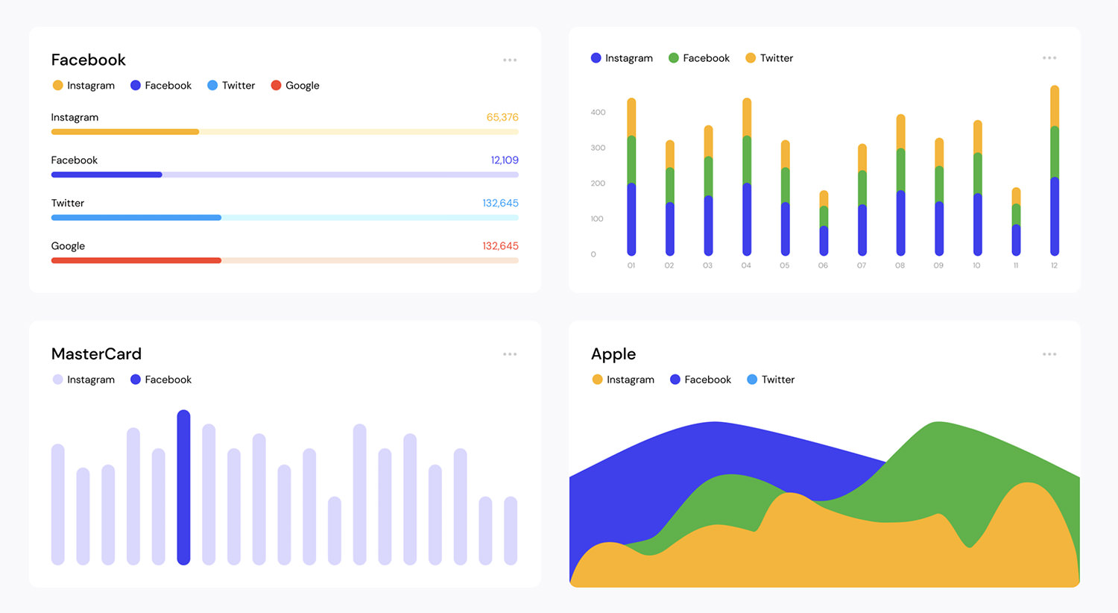The height and width of the screenshot is (613, 1118).
Task: Click the 02 x-axis label
Action: pyautogui.click(x=669, y=265)
